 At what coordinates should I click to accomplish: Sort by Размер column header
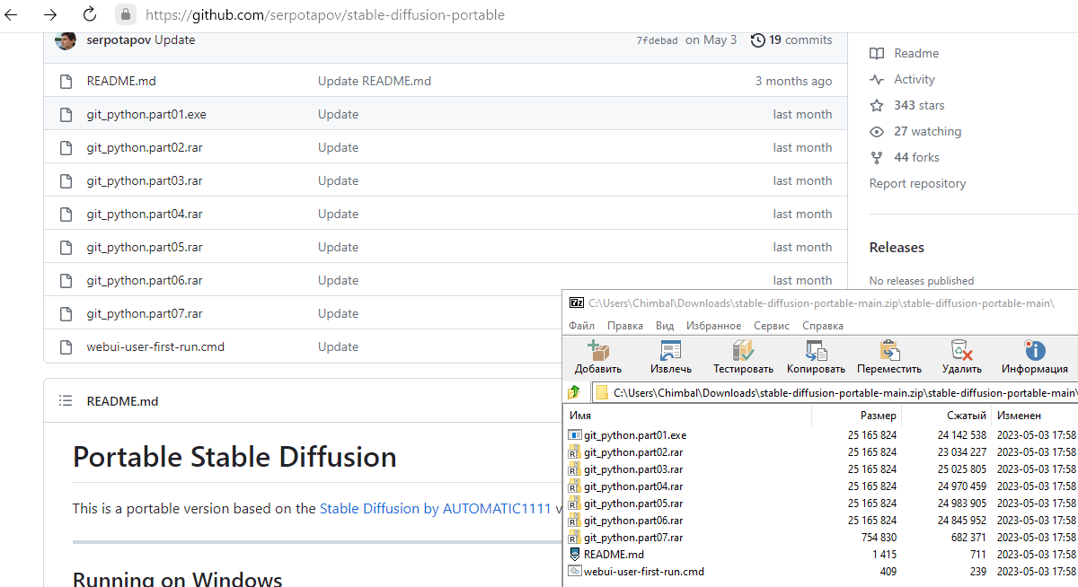point(857,416)
